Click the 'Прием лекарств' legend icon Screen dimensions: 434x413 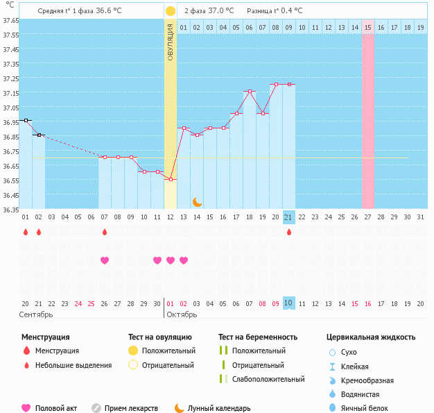tap(96, 408)
